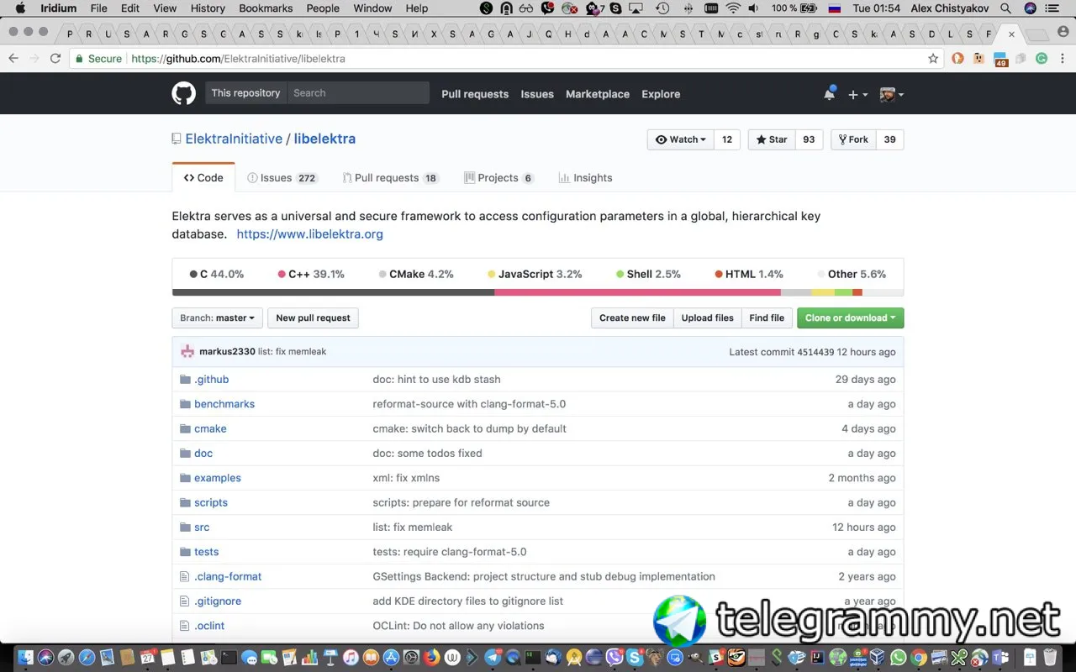Click the stargazers count 93
This screenshot has height=672, width=1076.
(809, 139)
